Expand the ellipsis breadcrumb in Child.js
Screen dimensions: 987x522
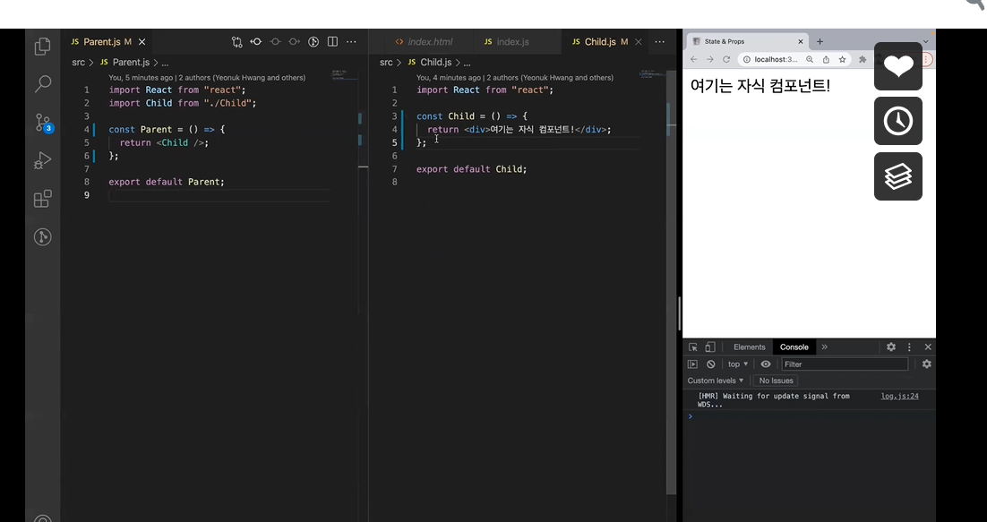(x=467, y=63)
